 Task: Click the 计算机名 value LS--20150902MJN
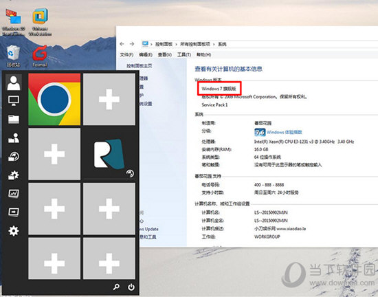click(271, 212)
